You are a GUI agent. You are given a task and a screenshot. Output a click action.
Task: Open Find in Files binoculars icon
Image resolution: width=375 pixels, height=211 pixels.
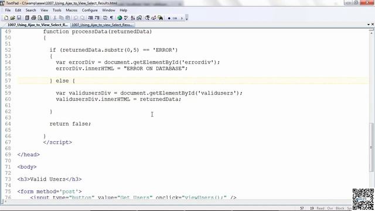(160, 18)
